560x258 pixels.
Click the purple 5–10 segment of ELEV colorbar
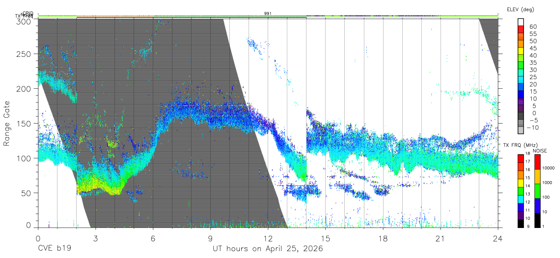pyautogui.click(x=521, y=101)
